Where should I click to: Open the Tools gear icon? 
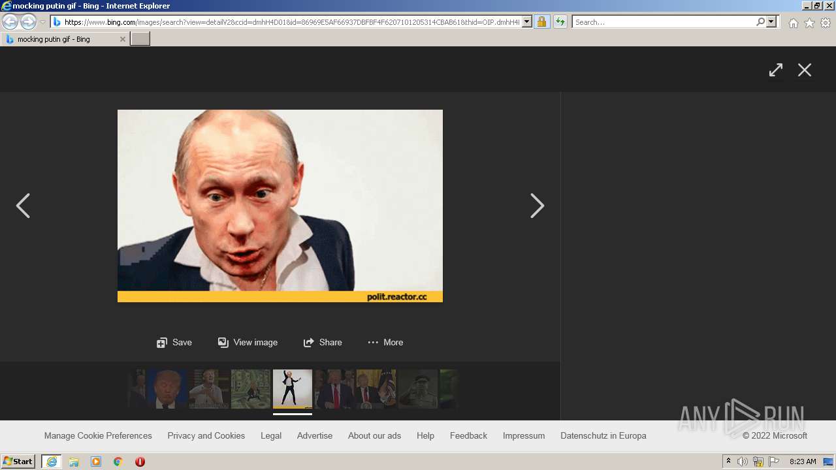coord(826,23)
